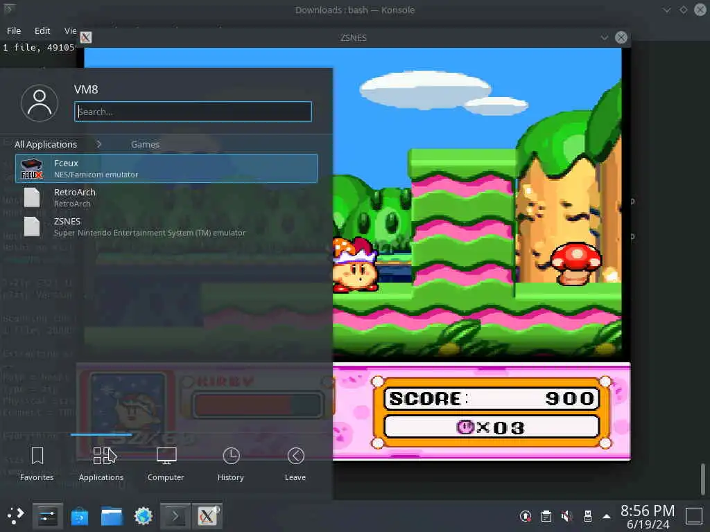
Task: Expand hidden system tray icons arrow
Action: click(x=607, y=516)
